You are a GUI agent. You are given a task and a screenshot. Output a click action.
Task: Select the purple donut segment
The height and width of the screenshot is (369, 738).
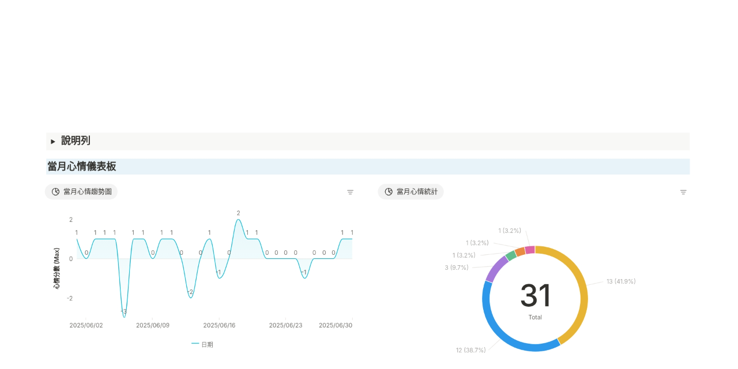click(496, 269)
